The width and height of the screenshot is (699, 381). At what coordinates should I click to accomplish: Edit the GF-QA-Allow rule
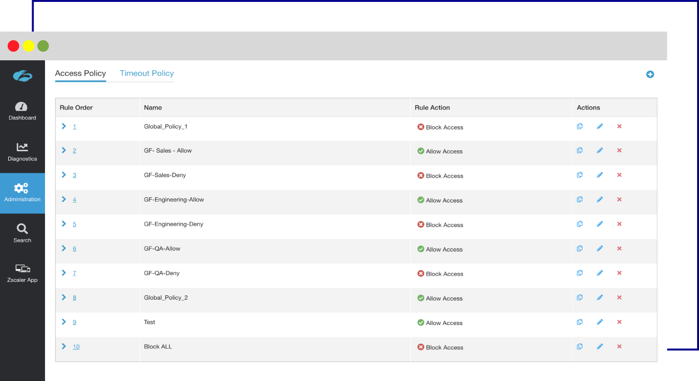pyautogui.click(x=600, y=248)
